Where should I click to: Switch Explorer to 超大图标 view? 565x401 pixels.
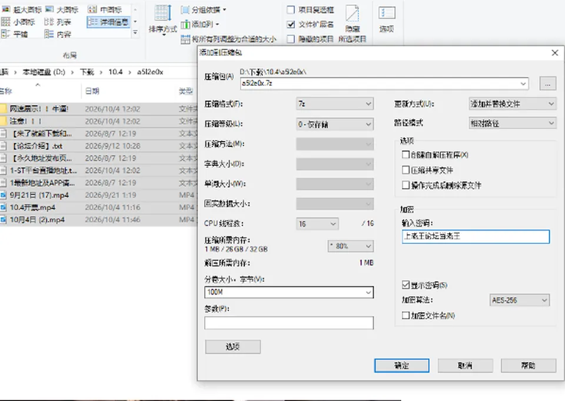(x=22, y=10)
